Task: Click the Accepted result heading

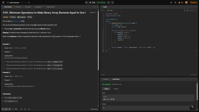Action: click(x=106, y=84)
